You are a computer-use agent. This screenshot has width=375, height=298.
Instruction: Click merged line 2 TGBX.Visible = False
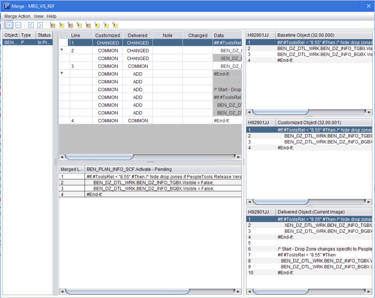pos(150,183)
